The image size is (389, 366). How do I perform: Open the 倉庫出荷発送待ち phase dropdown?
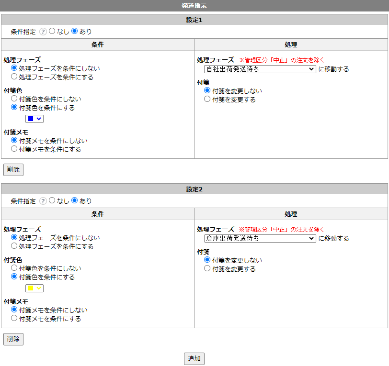point(260,238)
